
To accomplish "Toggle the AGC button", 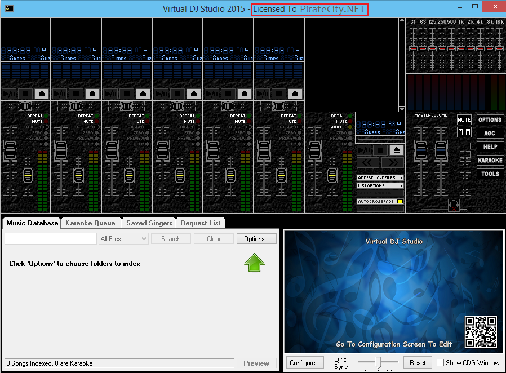I will [490, 134].
